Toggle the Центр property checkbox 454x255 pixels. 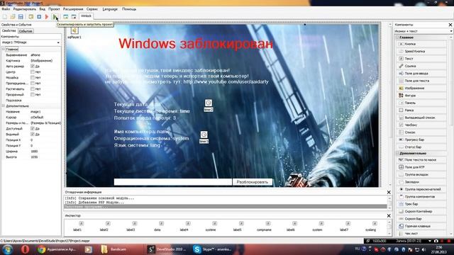click(33, 72)
